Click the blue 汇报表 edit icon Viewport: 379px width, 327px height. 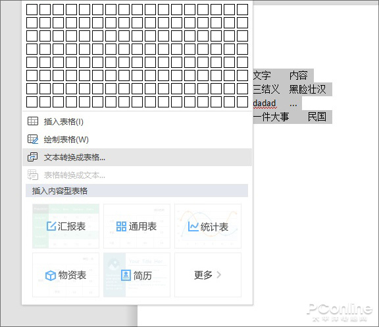(51, 226)
